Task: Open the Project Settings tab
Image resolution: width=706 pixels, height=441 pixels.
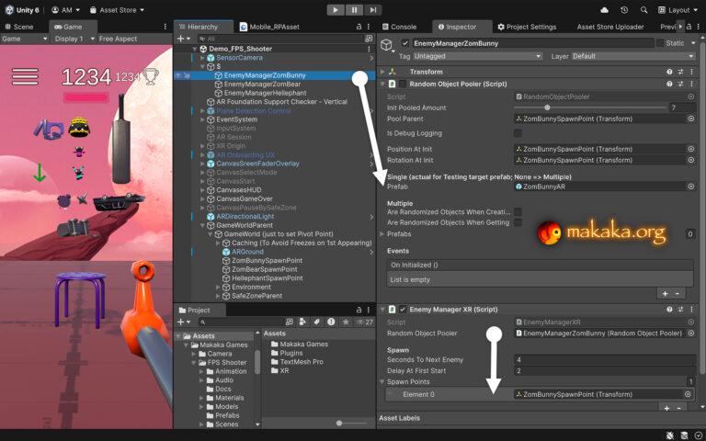Action: tap(527, 27)
